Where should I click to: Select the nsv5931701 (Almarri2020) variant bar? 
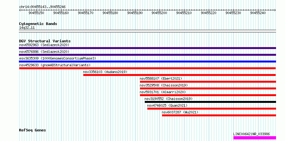point(208,95)
